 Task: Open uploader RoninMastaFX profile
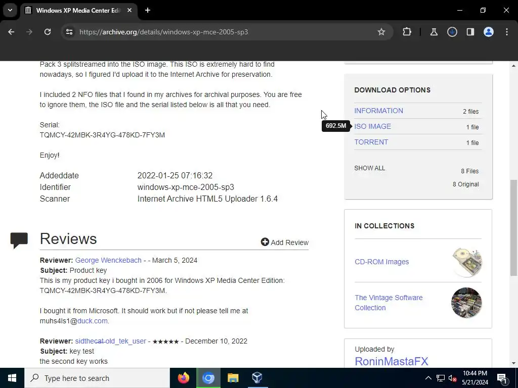click(392, 361)
